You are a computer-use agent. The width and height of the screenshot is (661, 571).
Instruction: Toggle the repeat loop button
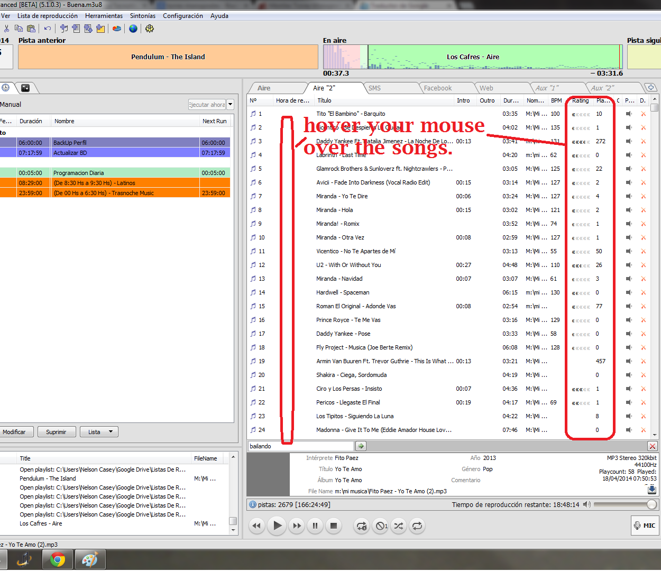pos(417,526)
